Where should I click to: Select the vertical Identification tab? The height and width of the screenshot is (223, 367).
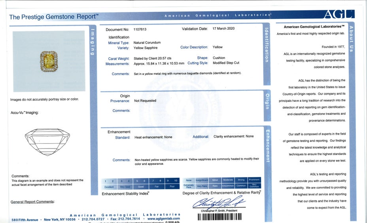click(267, 45)
